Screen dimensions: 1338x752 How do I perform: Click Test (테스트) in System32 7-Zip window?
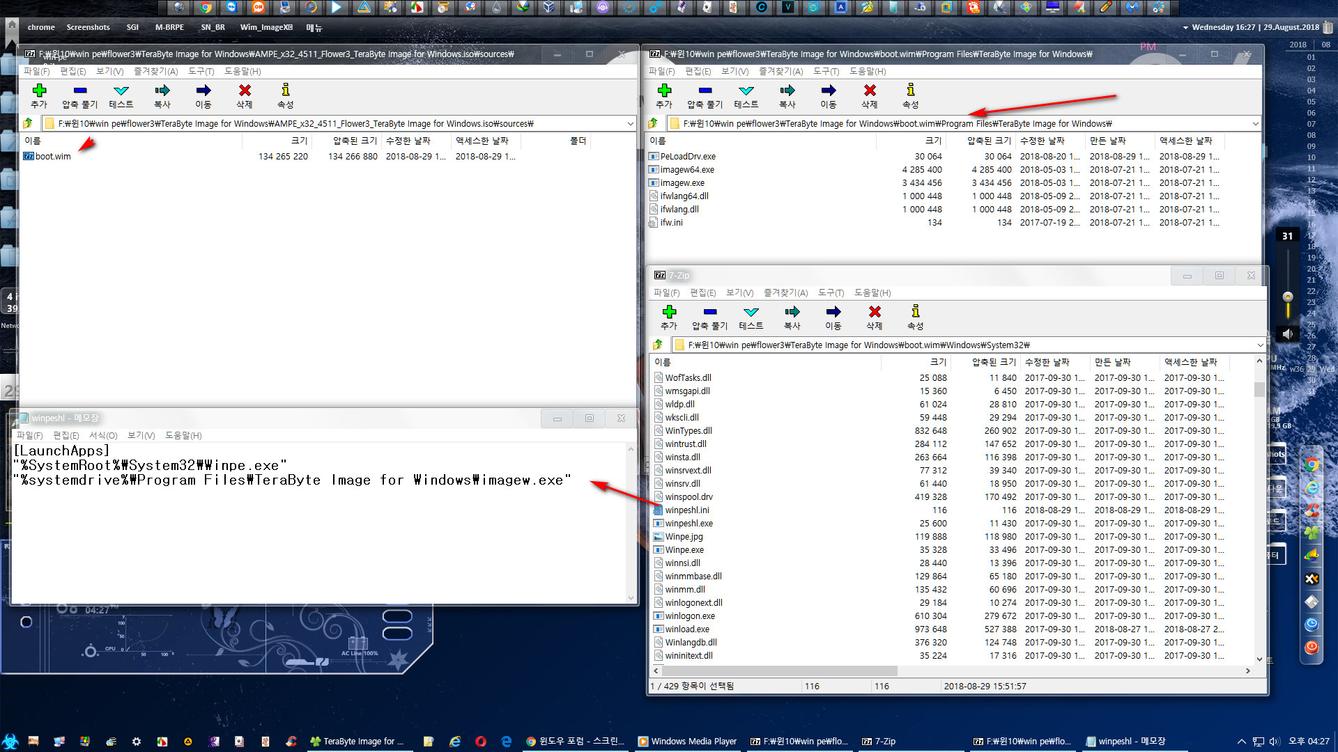coord(751,318)
